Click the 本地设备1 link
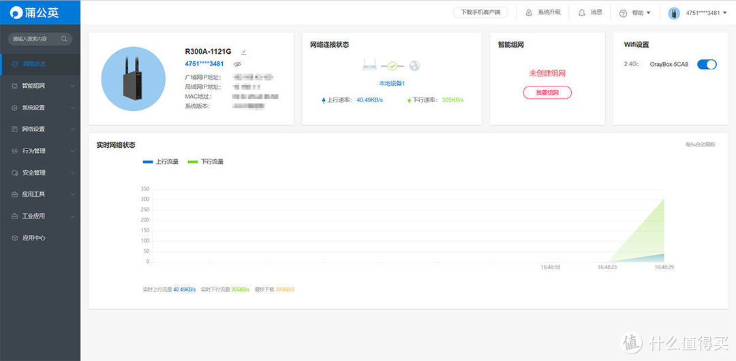Screen dimensions: 736x361 click(392, 83)
